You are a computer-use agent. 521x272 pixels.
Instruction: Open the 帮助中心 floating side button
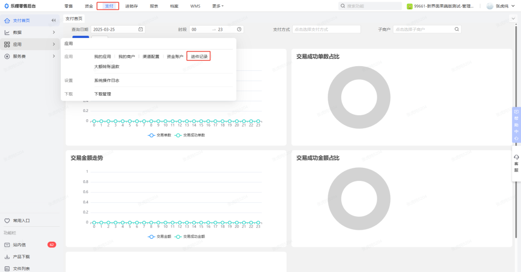(x=516, y=125)
